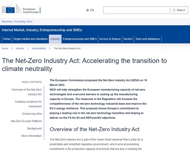Open the EN language selector
The image size is (190, 151).
tap(90, 10)
